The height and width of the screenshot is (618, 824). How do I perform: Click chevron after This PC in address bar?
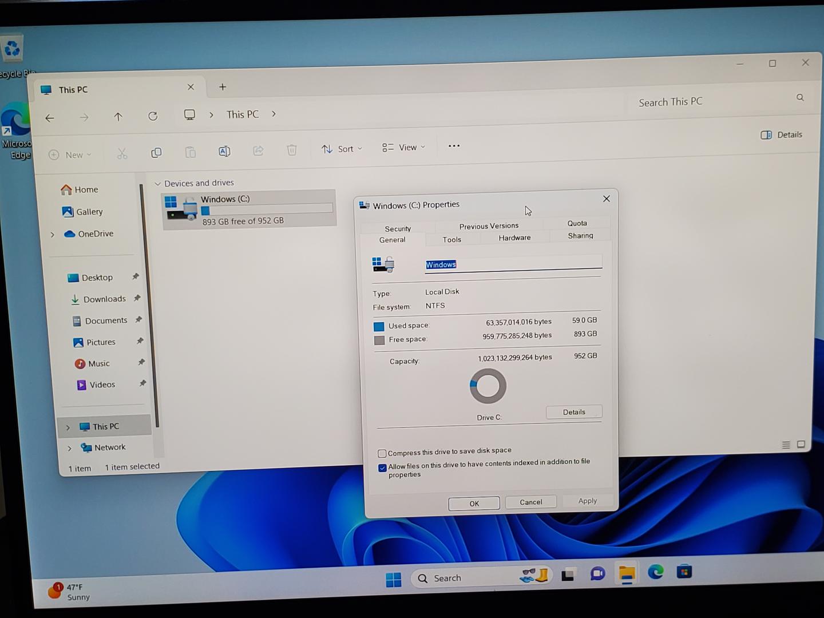pos(274,114)
